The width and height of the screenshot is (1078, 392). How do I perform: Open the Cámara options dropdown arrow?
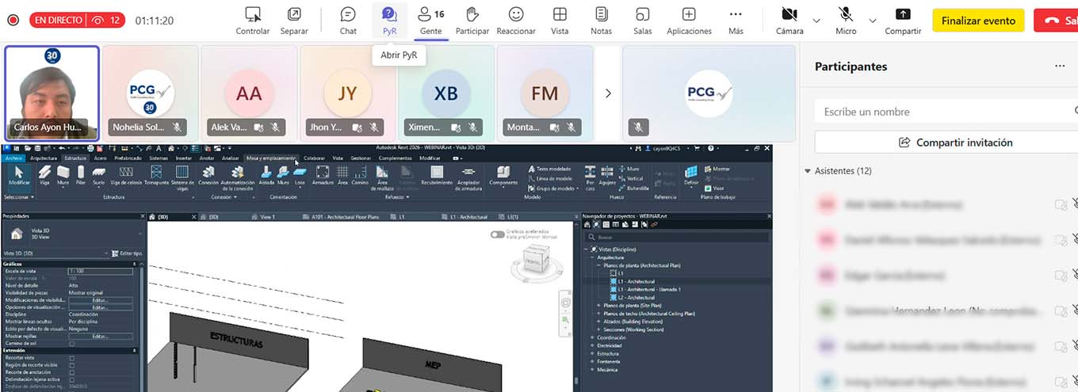point(816,21)
